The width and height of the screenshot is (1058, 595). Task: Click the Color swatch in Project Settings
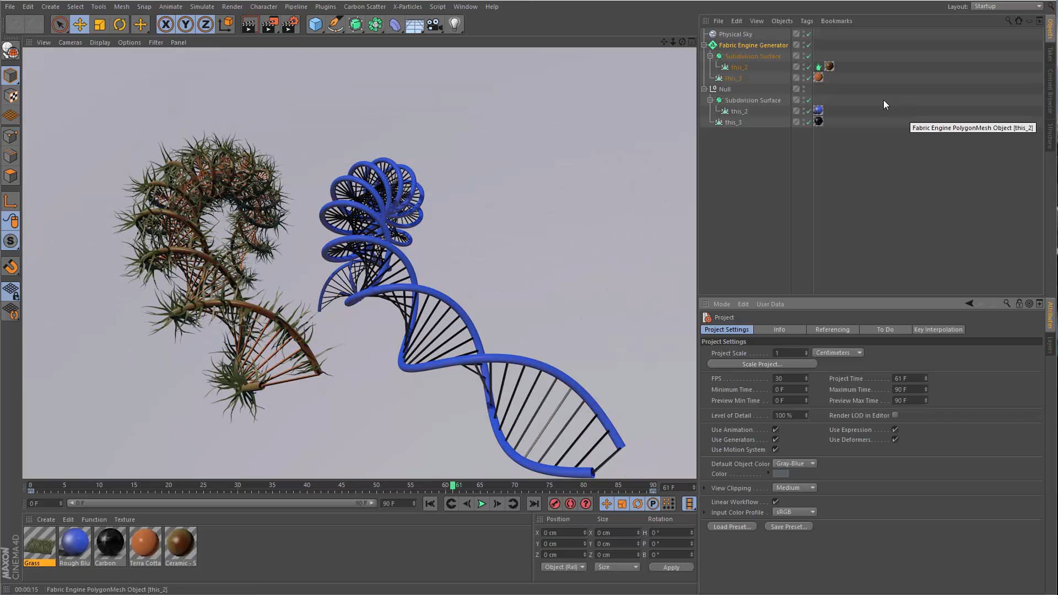point(781,474)
